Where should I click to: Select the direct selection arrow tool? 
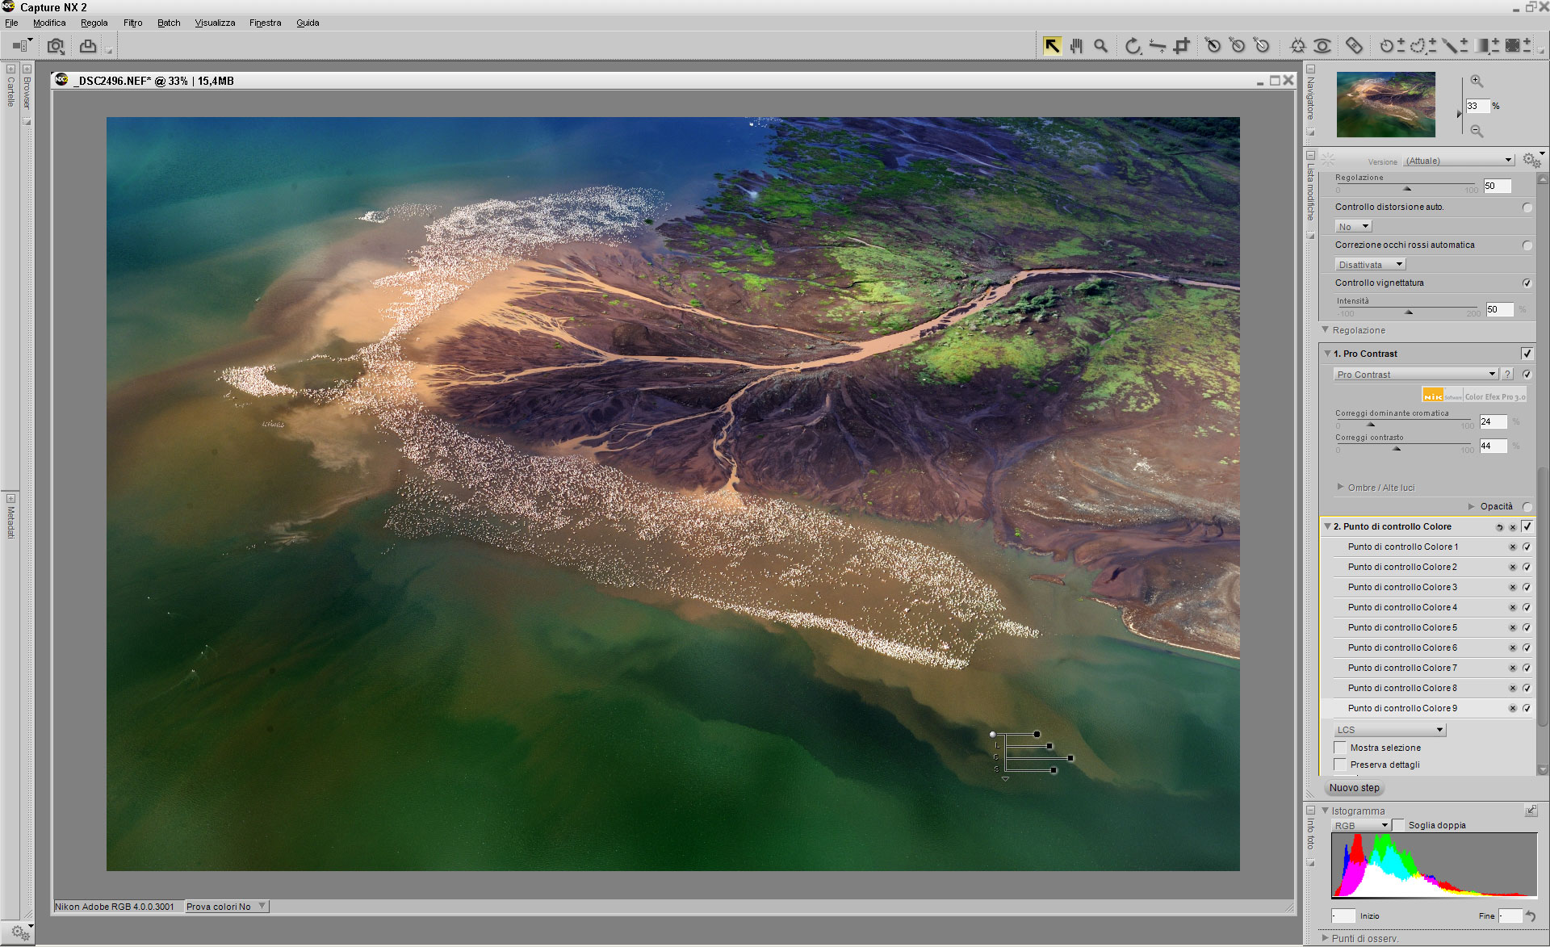[1051, 46]
